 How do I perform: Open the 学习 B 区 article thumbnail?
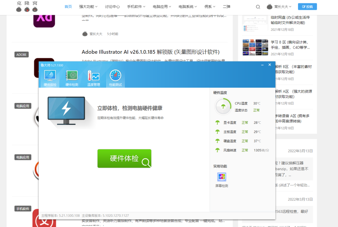click(255, 48)
